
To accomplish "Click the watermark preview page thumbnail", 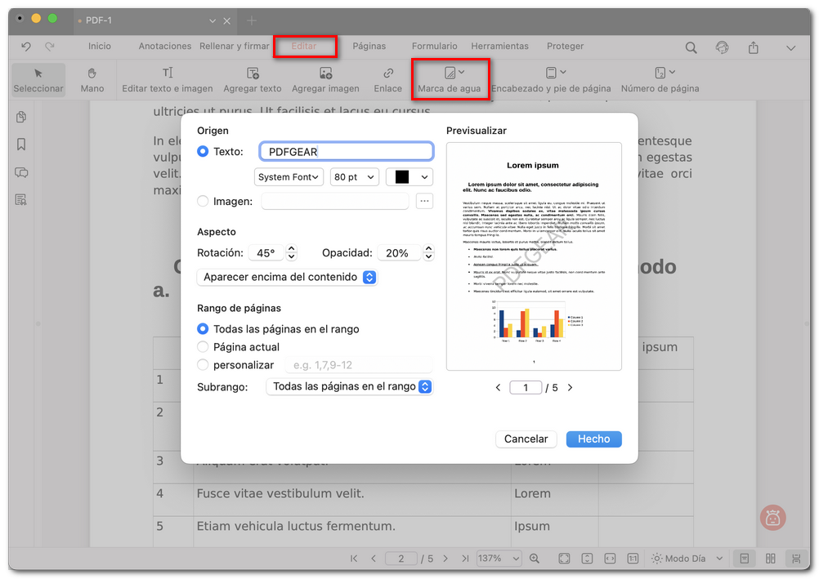I will coord(534,256).
